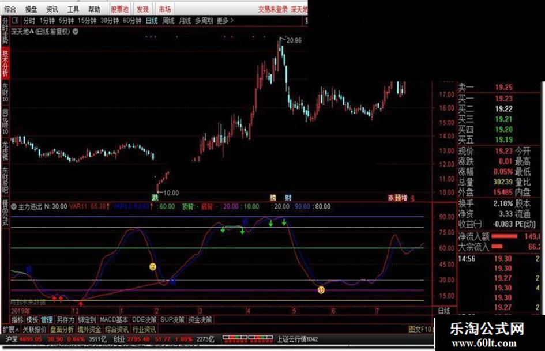This screenshot has width=545, height=351.
Task: Switch to MACD基本 indicator template
Action: (114, 319)
